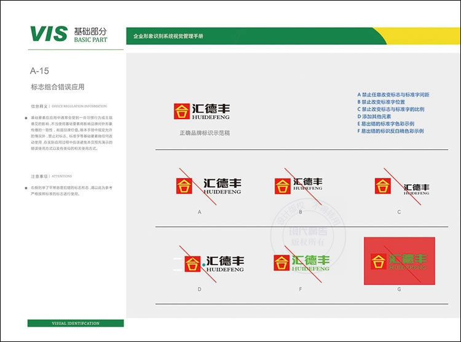Click the green VIS logo at top left
Screen dimensions: 461x342
[x=49, y=34]
